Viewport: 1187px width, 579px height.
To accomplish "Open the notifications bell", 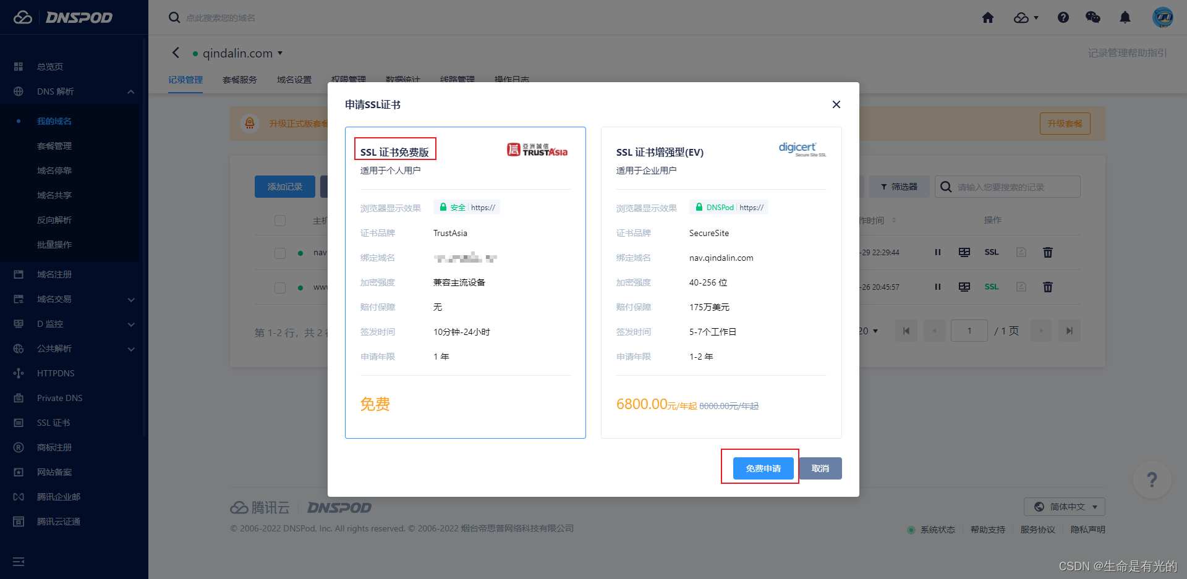I will click(1125, 18).
